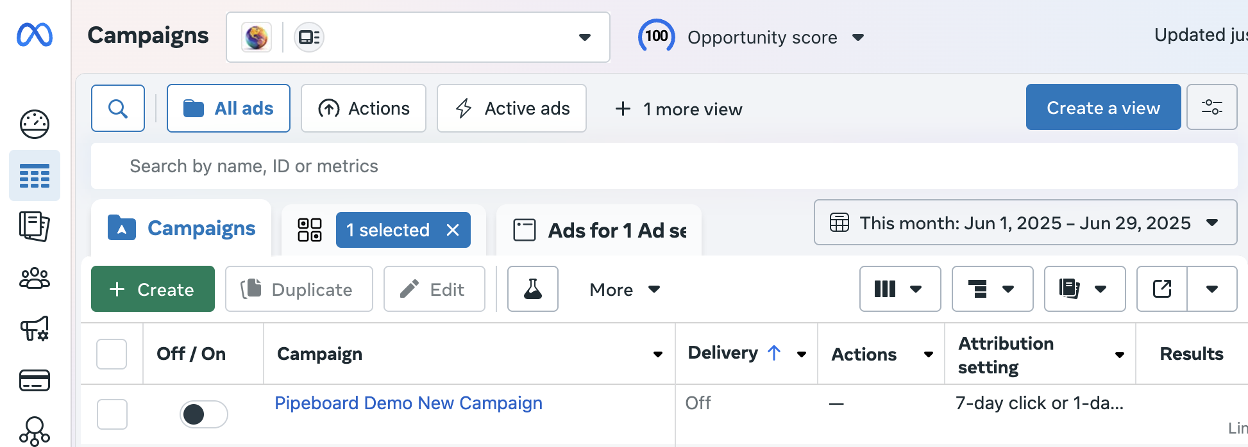Open Account Overview from the sidebar

pyautogui.click(x=35, y=124)
